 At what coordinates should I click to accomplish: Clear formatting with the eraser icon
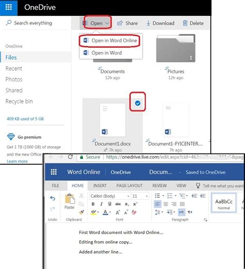click(x=134, y=212)
